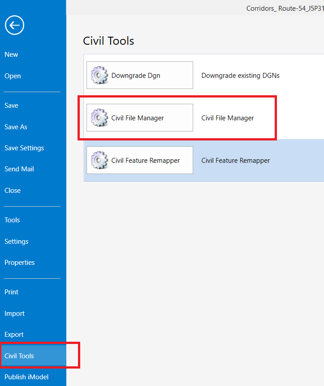The image size is (324, 386).
Task: Open the Downgrade Dgn tool button
Action: (x=140, y=75)
